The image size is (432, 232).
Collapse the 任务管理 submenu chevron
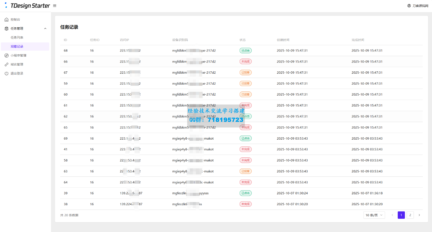tap(45, 28)
